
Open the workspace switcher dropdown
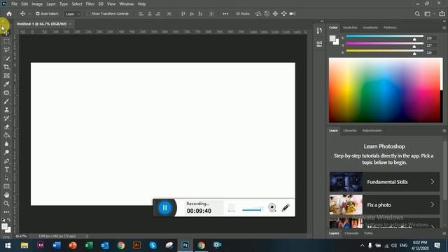pos(429,14)
